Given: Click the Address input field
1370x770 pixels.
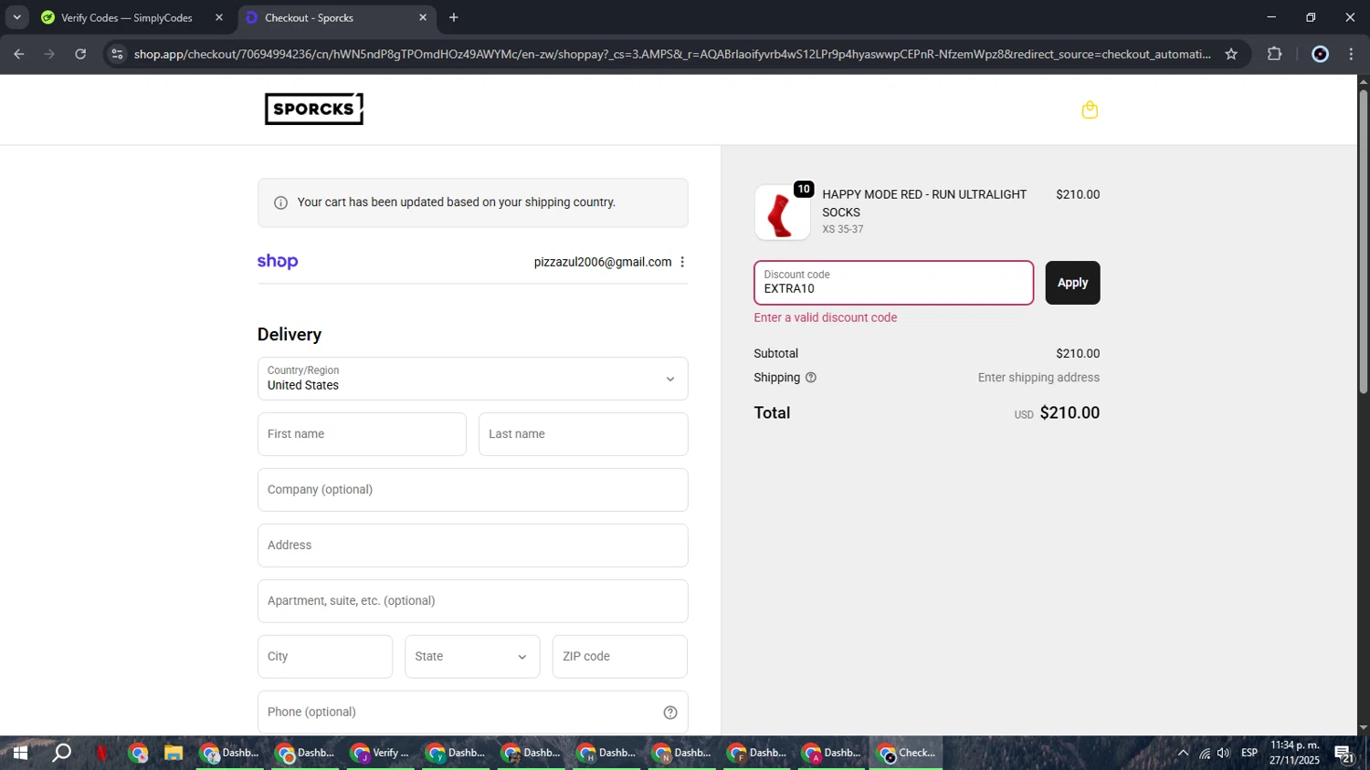Looking at the screenshot, I should tap(472, 546).
